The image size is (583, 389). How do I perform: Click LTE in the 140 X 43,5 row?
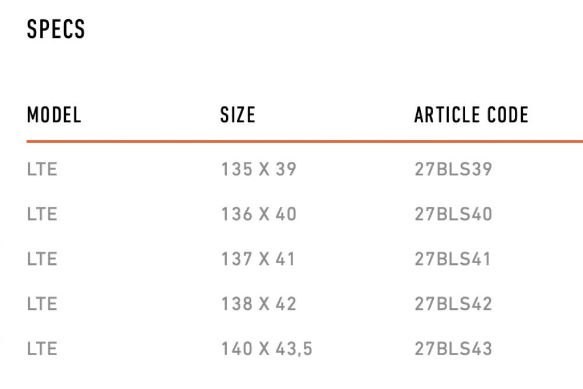(42, 349)
